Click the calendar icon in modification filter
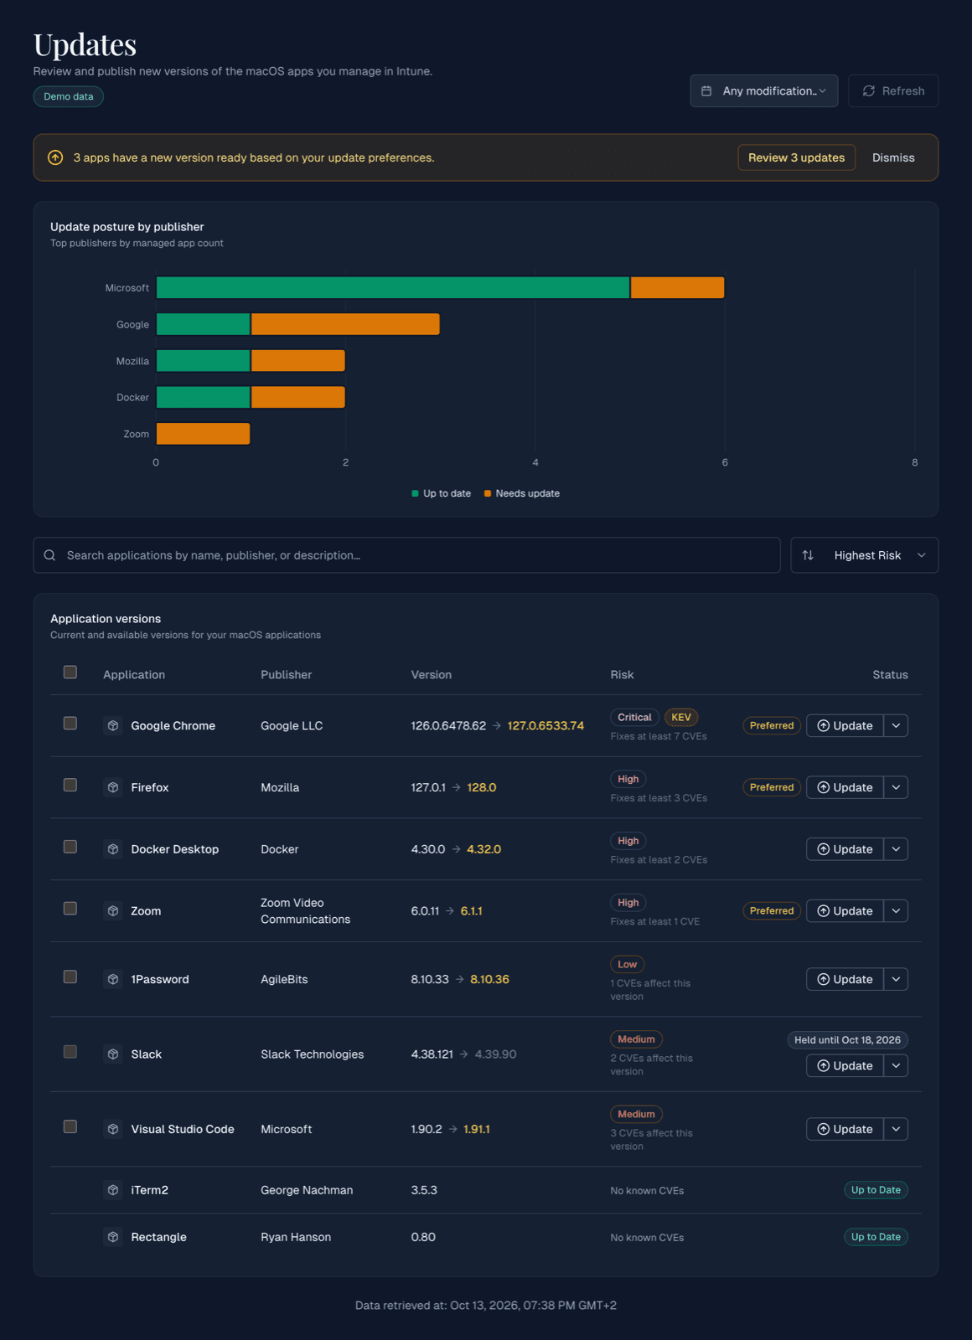972x1340 pixels. click(x=706, y=90)
